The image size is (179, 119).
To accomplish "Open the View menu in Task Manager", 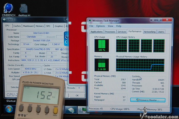I will coord(110,26).
